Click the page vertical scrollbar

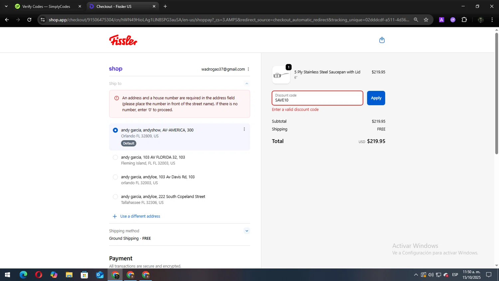tap(496, 93)
